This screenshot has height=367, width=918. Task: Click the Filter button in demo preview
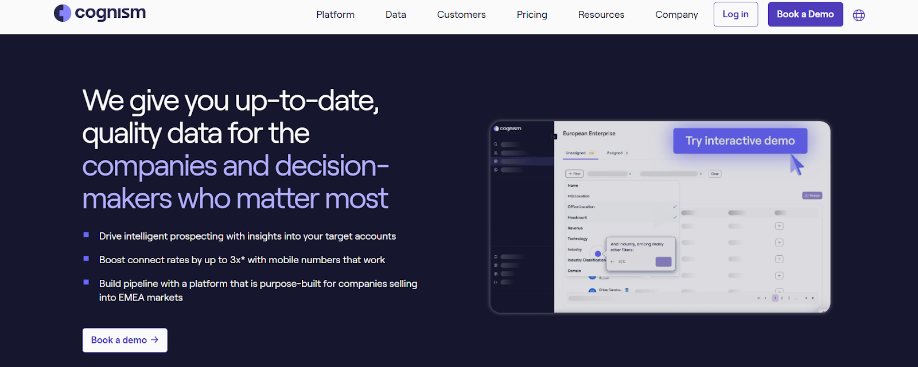point(574,174)
